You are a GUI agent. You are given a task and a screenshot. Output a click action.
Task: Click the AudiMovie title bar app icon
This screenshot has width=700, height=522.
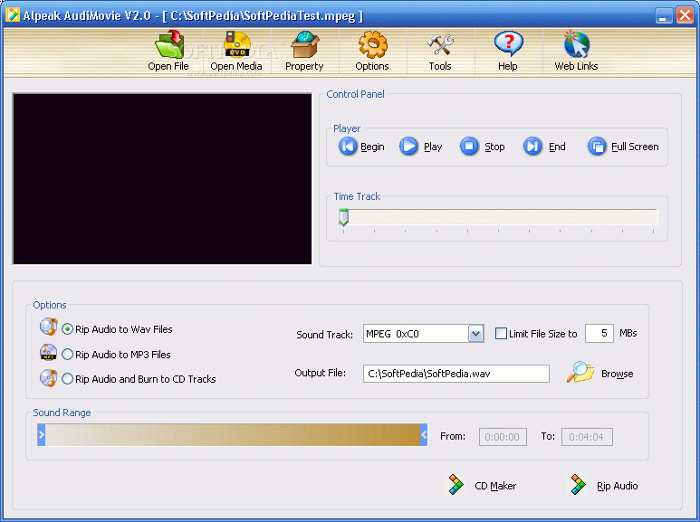point(13,15)
